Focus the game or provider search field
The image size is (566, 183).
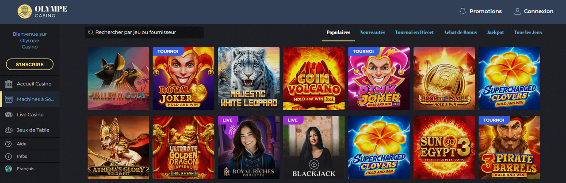[x=144, y=32]
